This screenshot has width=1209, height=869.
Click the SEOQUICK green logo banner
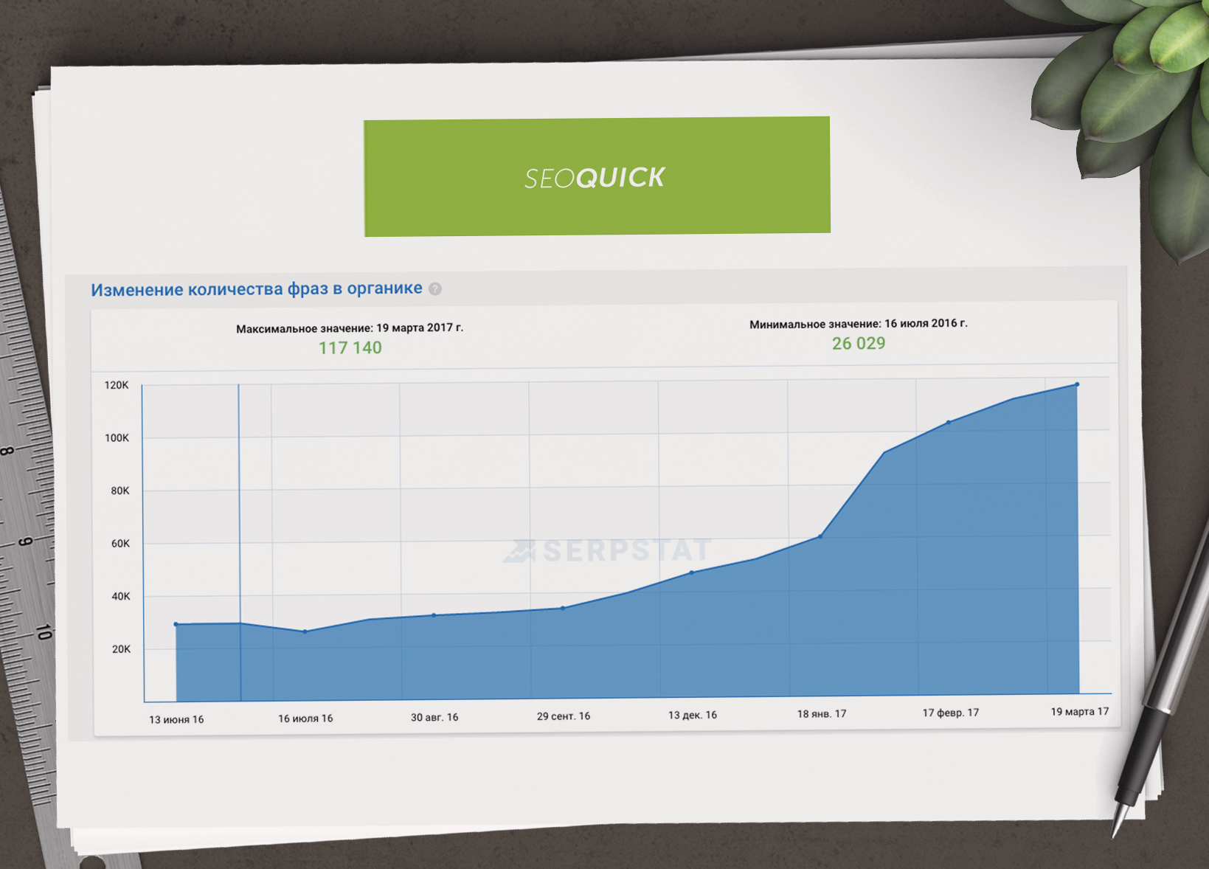597,176
